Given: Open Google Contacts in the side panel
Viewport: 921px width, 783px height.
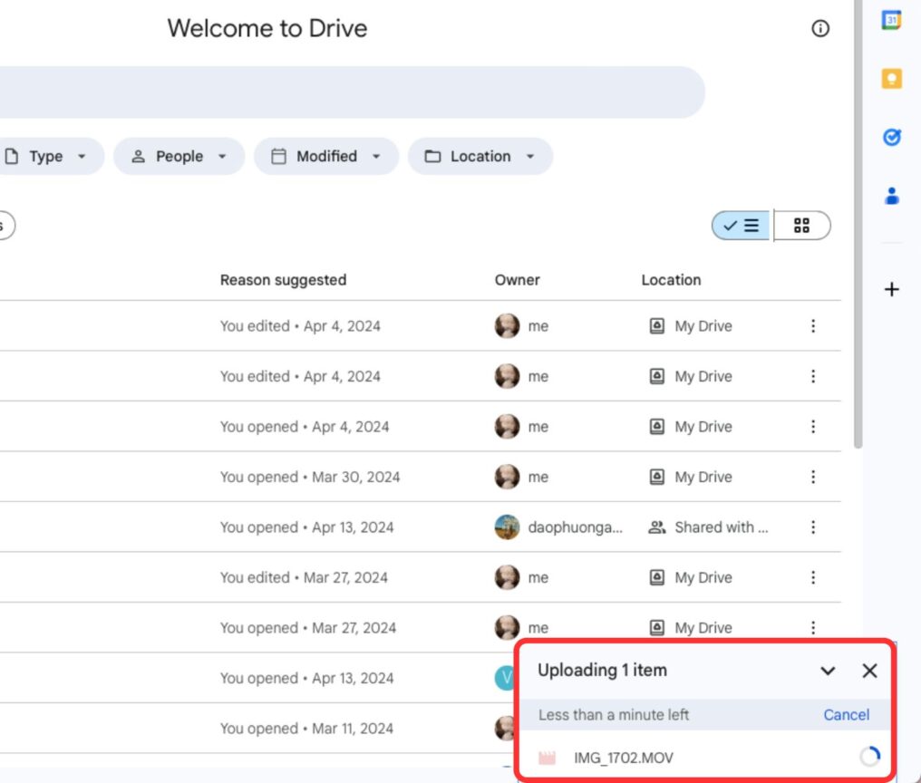Looking at the screenshot, I should 891,195.
